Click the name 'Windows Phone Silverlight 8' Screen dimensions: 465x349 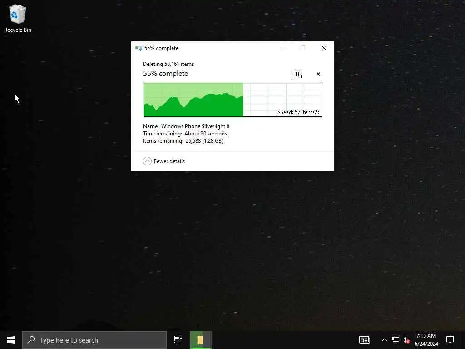[x=195, y=126]
